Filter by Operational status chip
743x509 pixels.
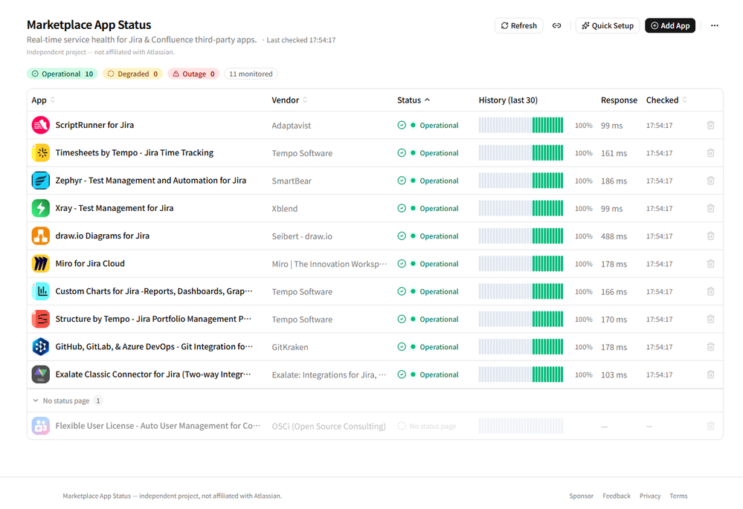point(62,74)
